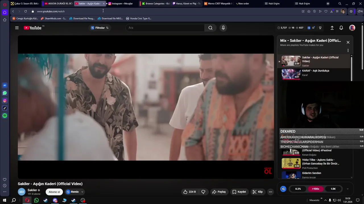Open the Filtreler filter button
This screenshot has width=364, height=204.
[x=100, y=28]
